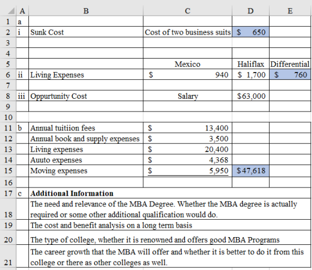
Task: Select column E header
Action: pyautogui.click(x=290, y=11)
